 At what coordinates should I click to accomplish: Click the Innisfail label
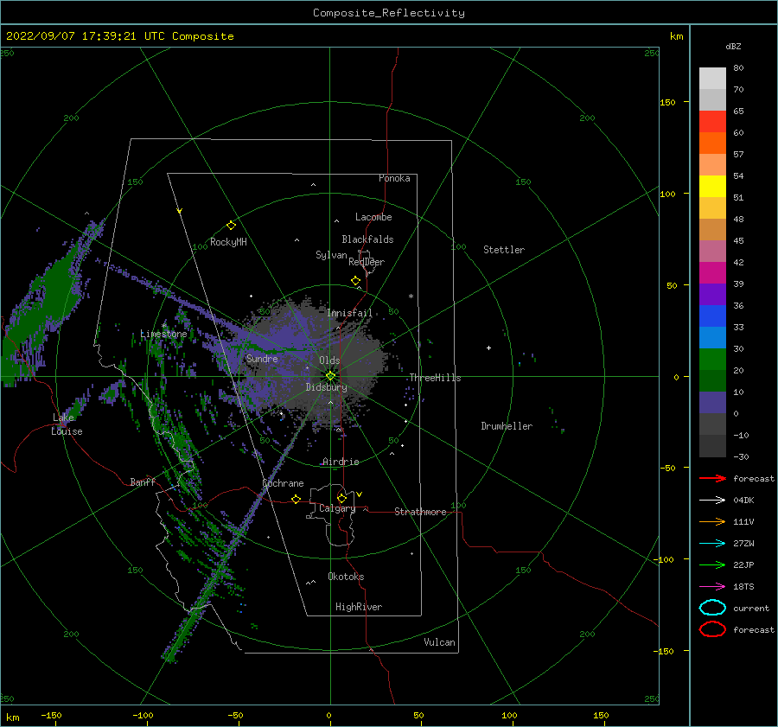tap(349, 313)
